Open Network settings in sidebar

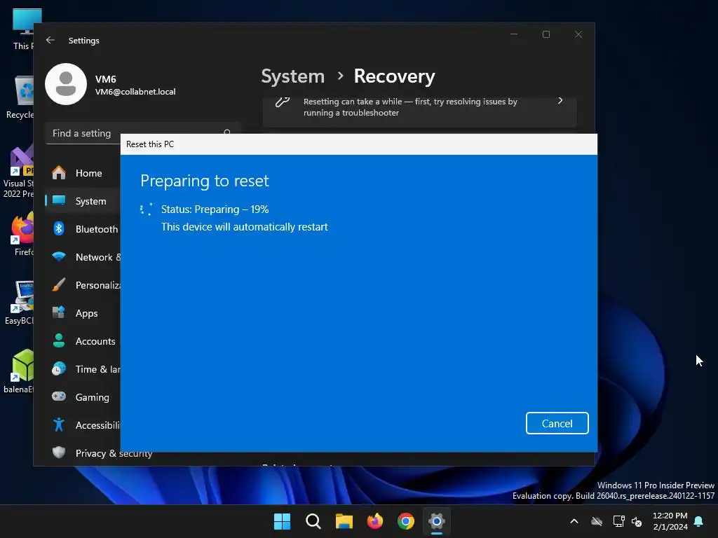83,257
